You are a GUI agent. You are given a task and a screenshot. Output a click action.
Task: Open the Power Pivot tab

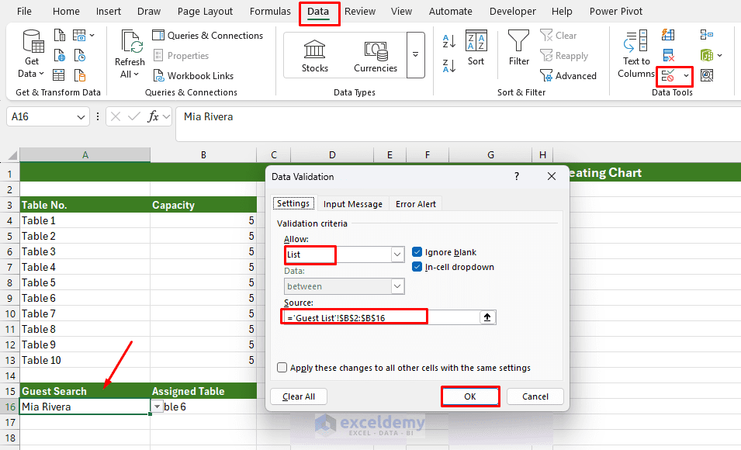[x=616, y=12]
